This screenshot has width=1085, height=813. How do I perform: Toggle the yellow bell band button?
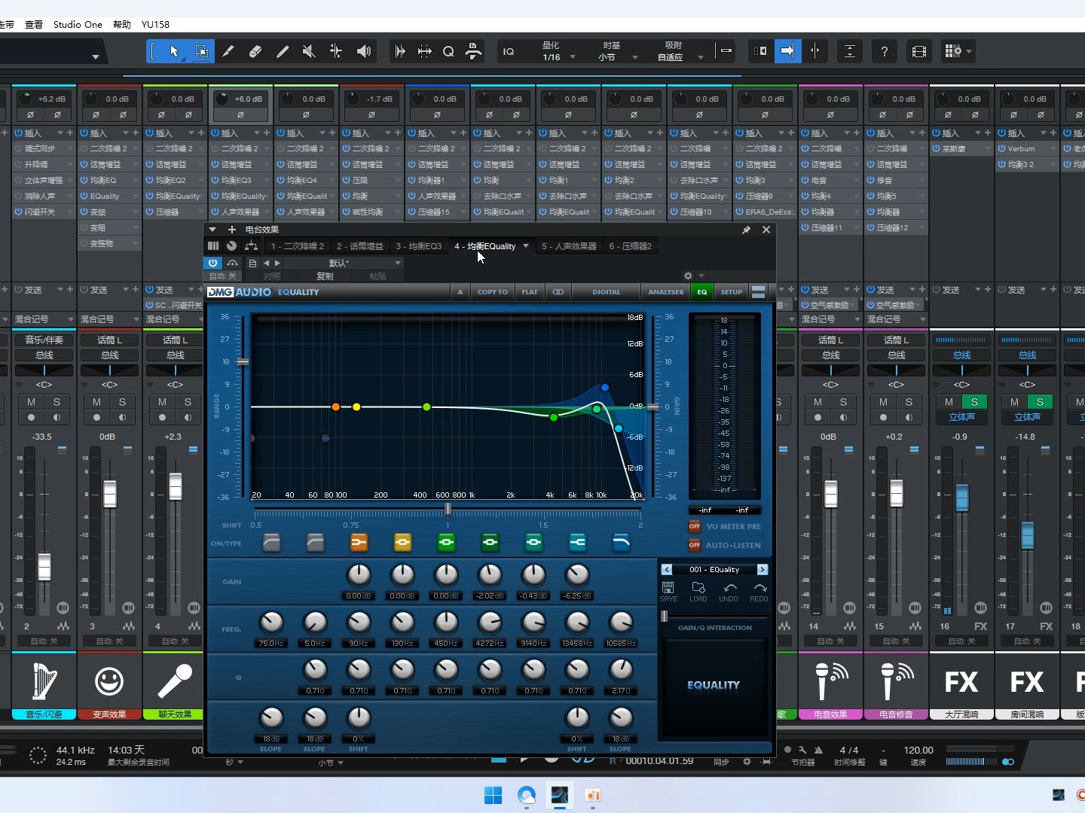point(402,542)
